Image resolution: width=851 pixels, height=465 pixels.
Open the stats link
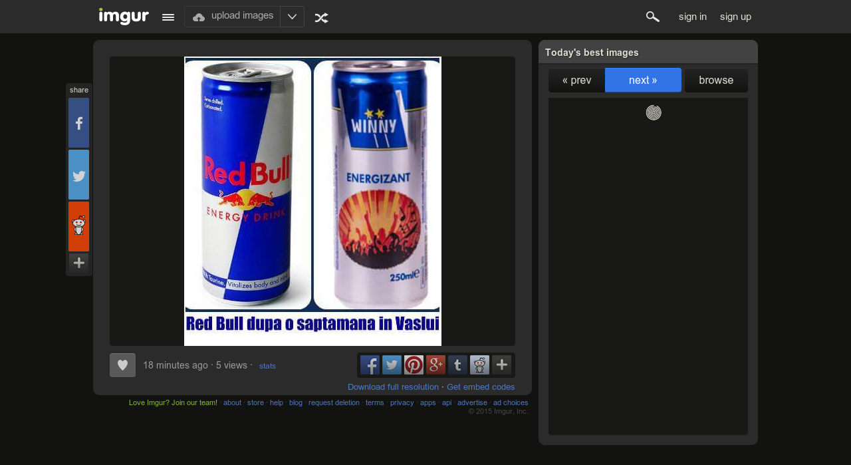[x=267, y=366]
